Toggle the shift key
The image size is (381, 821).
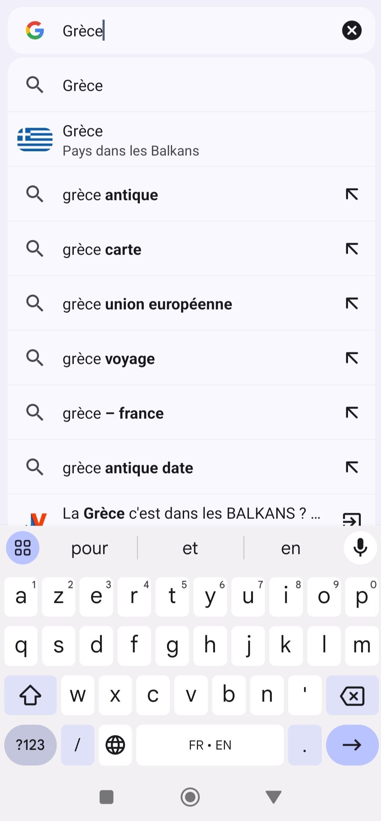click(x=31, y=695)
